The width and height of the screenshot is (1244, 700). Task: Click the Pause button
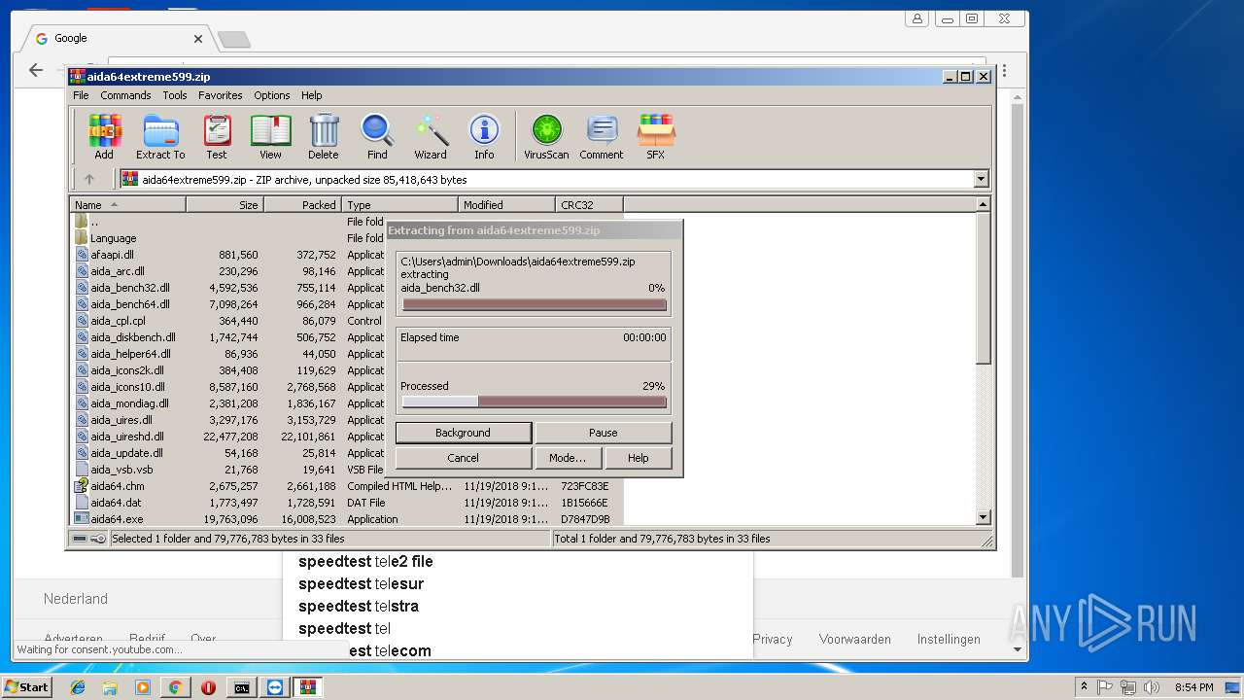(x=603, y=433)
